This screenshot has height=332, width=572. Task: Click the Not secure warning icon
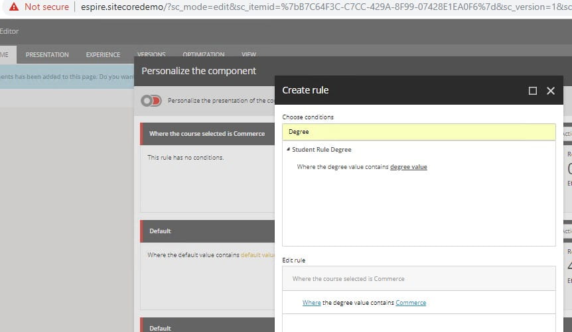(x=13, y=7)
